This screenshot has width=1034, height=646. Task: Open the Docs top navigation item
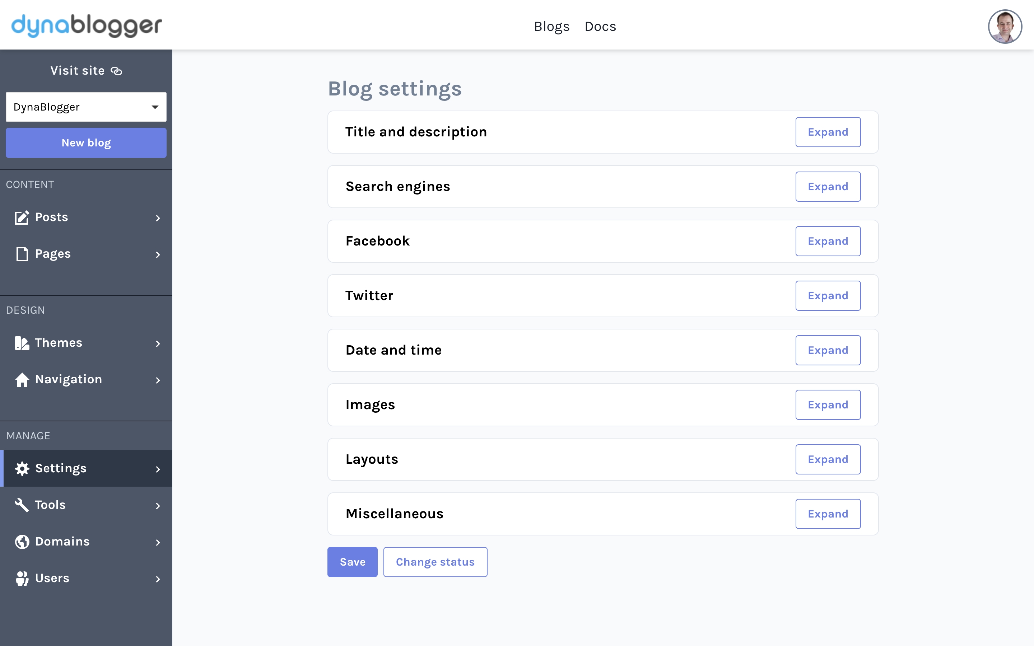[x=600, y=27]
